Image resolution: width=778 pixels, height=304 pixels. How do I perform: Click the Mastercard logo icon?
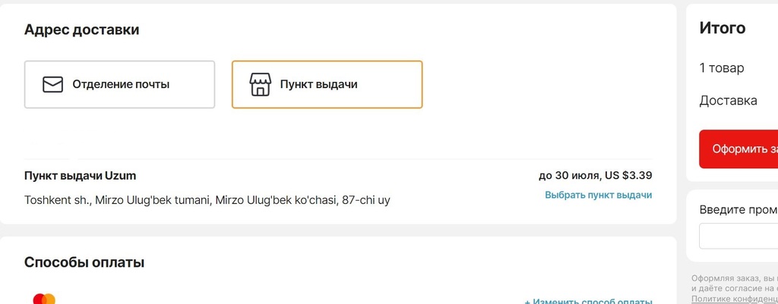pos(44,299)
